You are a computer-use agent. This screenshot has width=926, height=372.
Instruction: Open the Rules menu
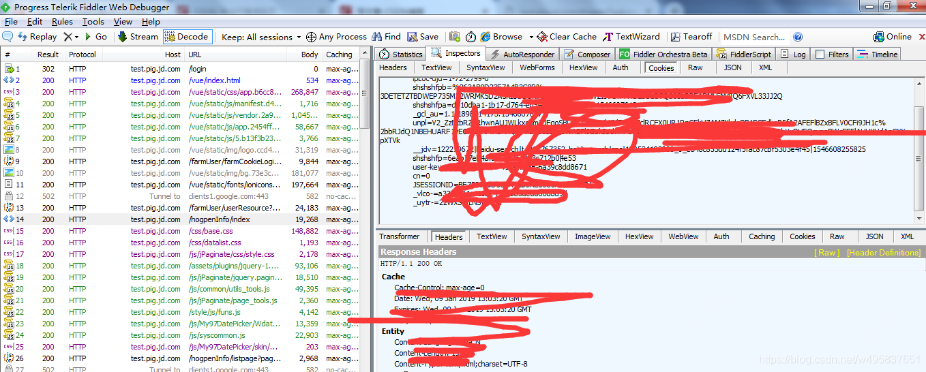click(x=63, y=22)
